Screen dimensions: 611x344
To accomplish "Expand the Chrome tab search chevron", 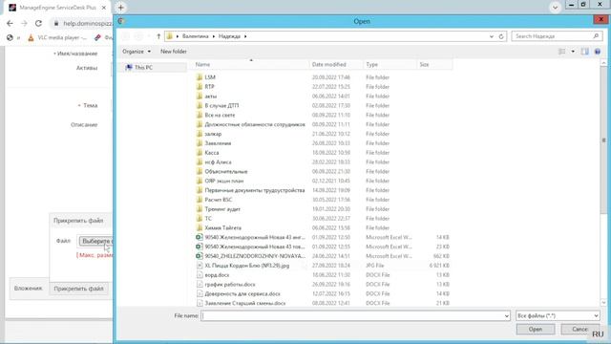I will [555, 8].
